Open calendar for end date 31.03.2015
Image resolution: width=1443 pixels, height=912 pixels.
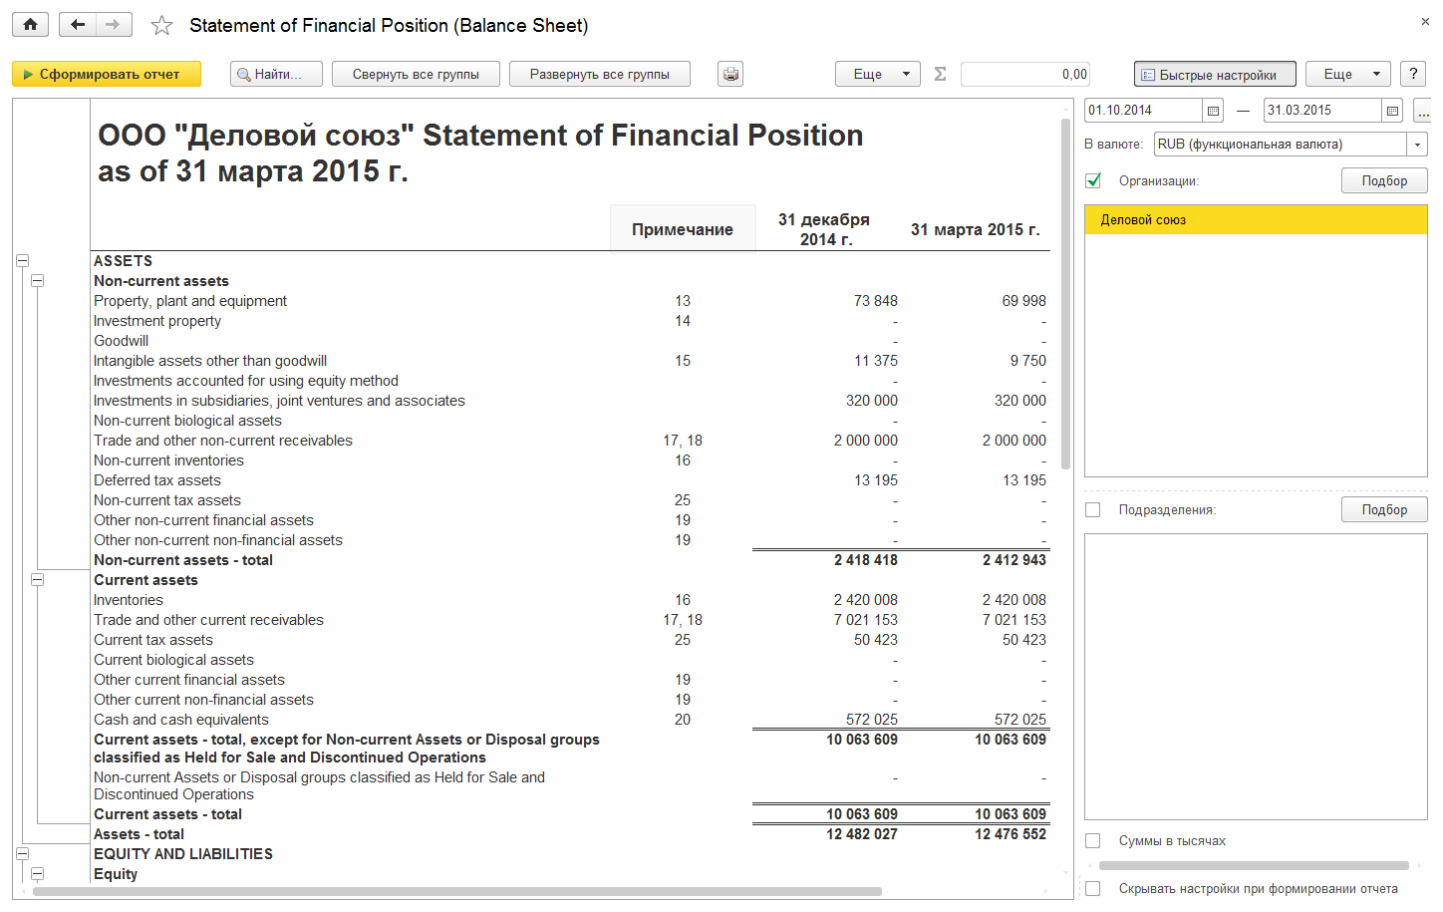1392,111
